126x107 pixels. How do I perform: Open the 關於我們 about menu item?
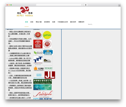point(73,22)
